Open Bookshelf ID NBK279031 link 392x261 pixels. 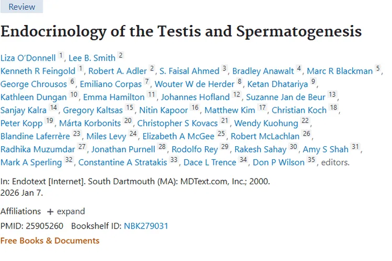point(146,226)
